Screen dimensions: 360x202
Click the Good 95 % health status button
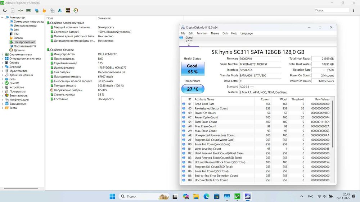coord(193,69)
